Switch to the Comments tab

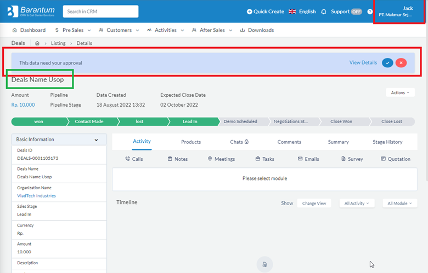289,142
